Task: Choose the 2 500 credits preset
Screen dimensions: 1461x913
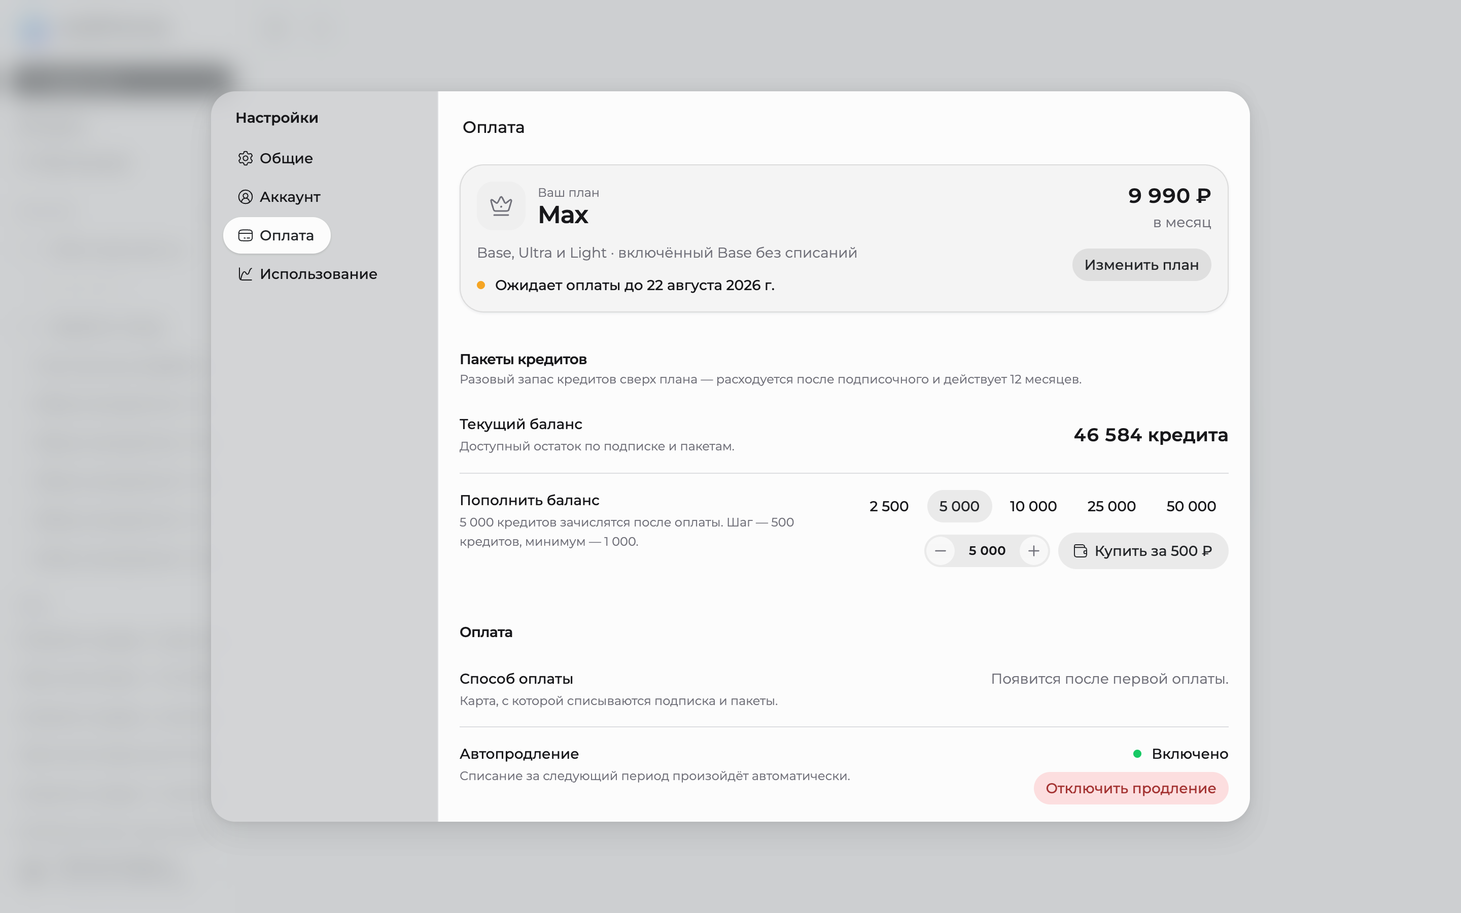Action: coord(889,506)
